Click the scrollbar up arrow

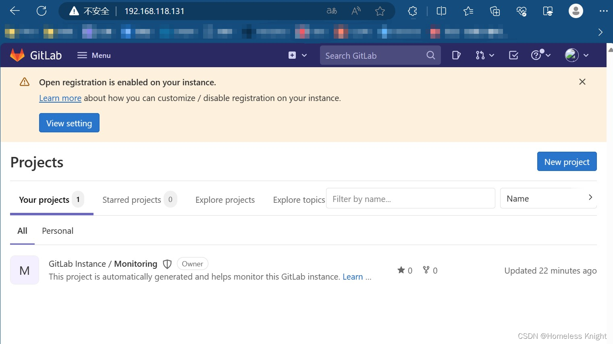610,50
